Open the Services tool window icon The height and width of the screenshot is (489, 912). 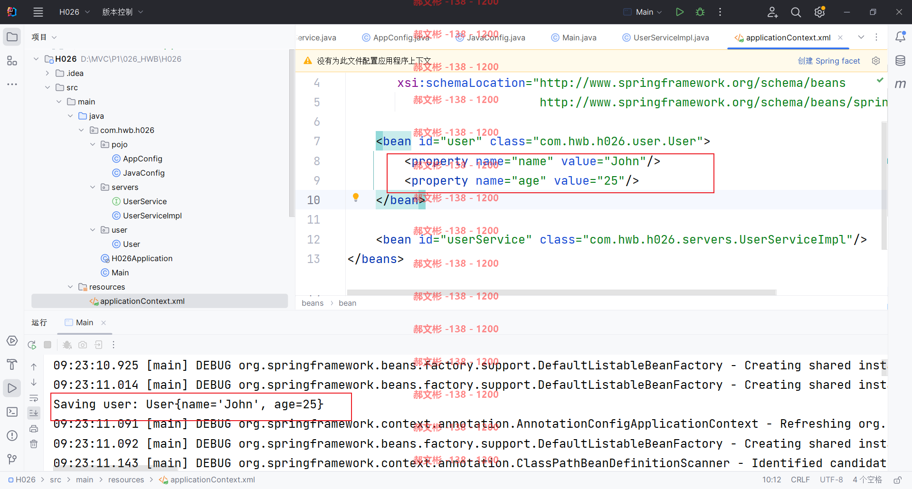12,341
